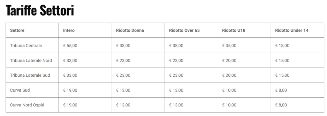Click Curva Nord Ospiti € 8,00 price
This screenshot has height=116, width=327.
click(281, 105)
